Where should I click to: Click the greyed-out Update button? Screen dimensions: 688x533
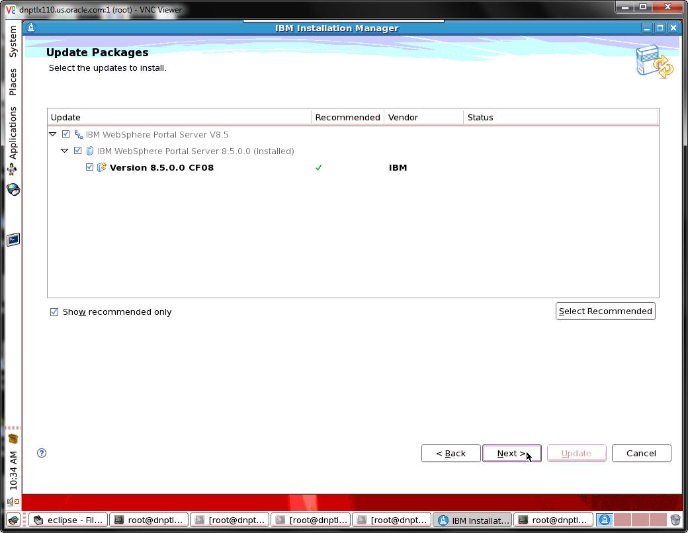pyautogui.click(x=576, y=453)
